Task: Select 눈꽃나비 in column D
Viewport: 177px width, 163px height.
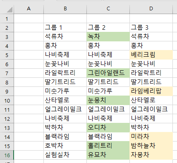Action: [151, 64]
